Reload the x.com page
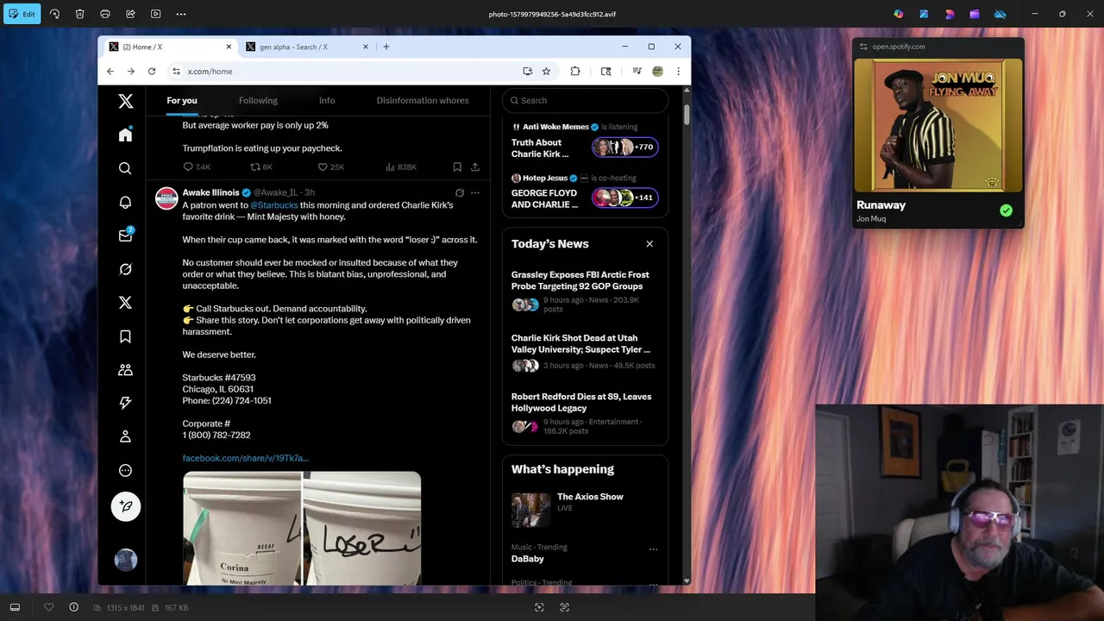This screenshot has width=1104, height=621. point(152,72)
